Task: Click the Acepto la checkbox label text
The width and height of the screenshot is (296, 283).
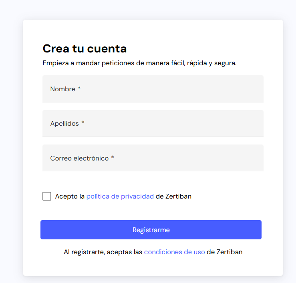Action: coord(70,196)
